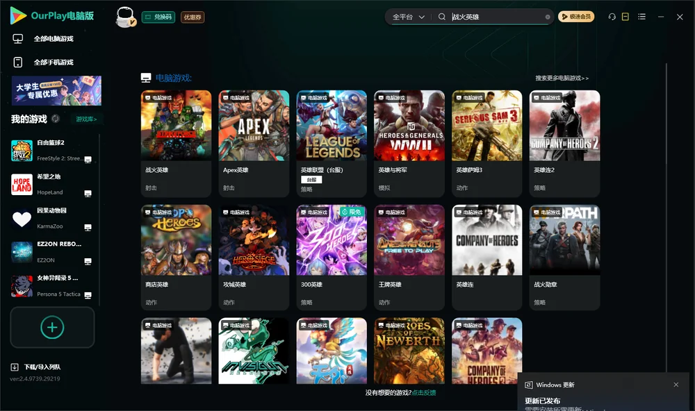Viewport: 695px width, 411px height.
Task: Open the 商店英雄 game card
Action: tap(176, 258)
